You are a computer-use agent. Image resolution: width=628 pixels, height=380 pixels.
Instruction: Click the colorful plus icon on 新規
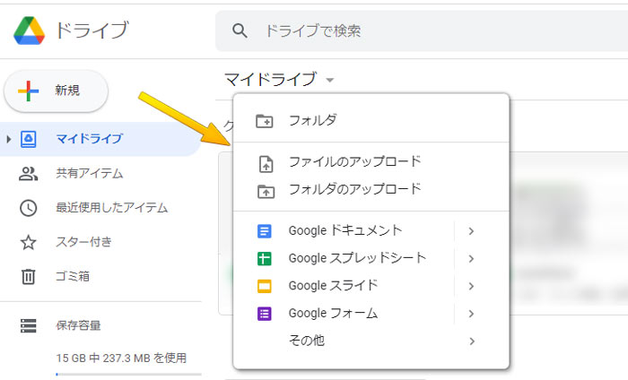click(x=28, y=91)
